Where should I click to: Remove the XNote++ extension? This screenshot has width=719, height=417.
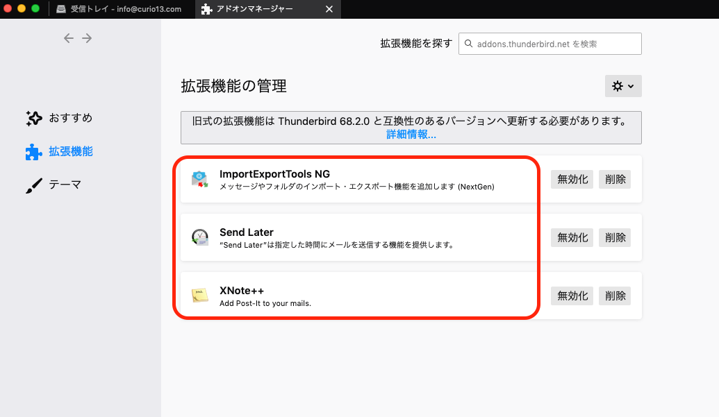click(615, 296)
